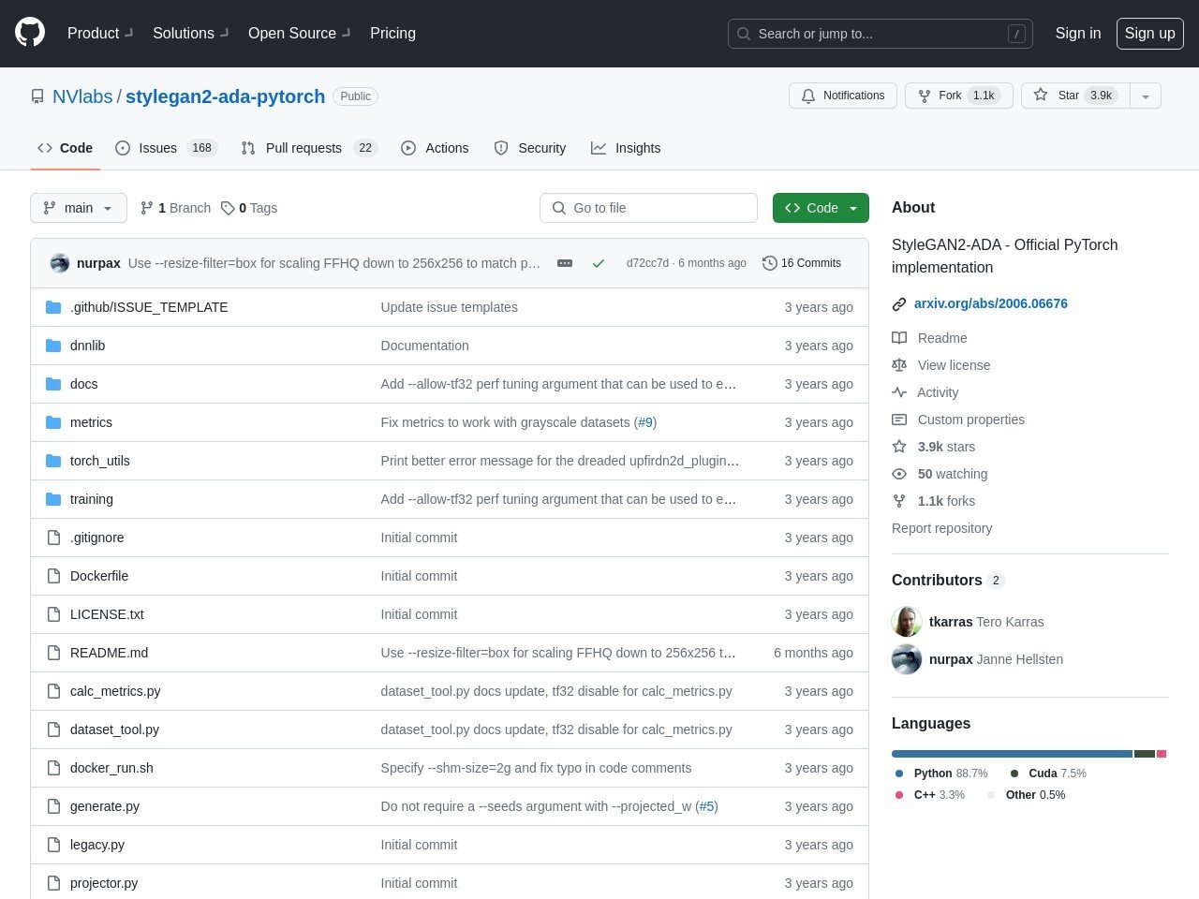The image size is (1199, 899).
Task: Expand commit message ellipsis button
Action: click(565, 263)
